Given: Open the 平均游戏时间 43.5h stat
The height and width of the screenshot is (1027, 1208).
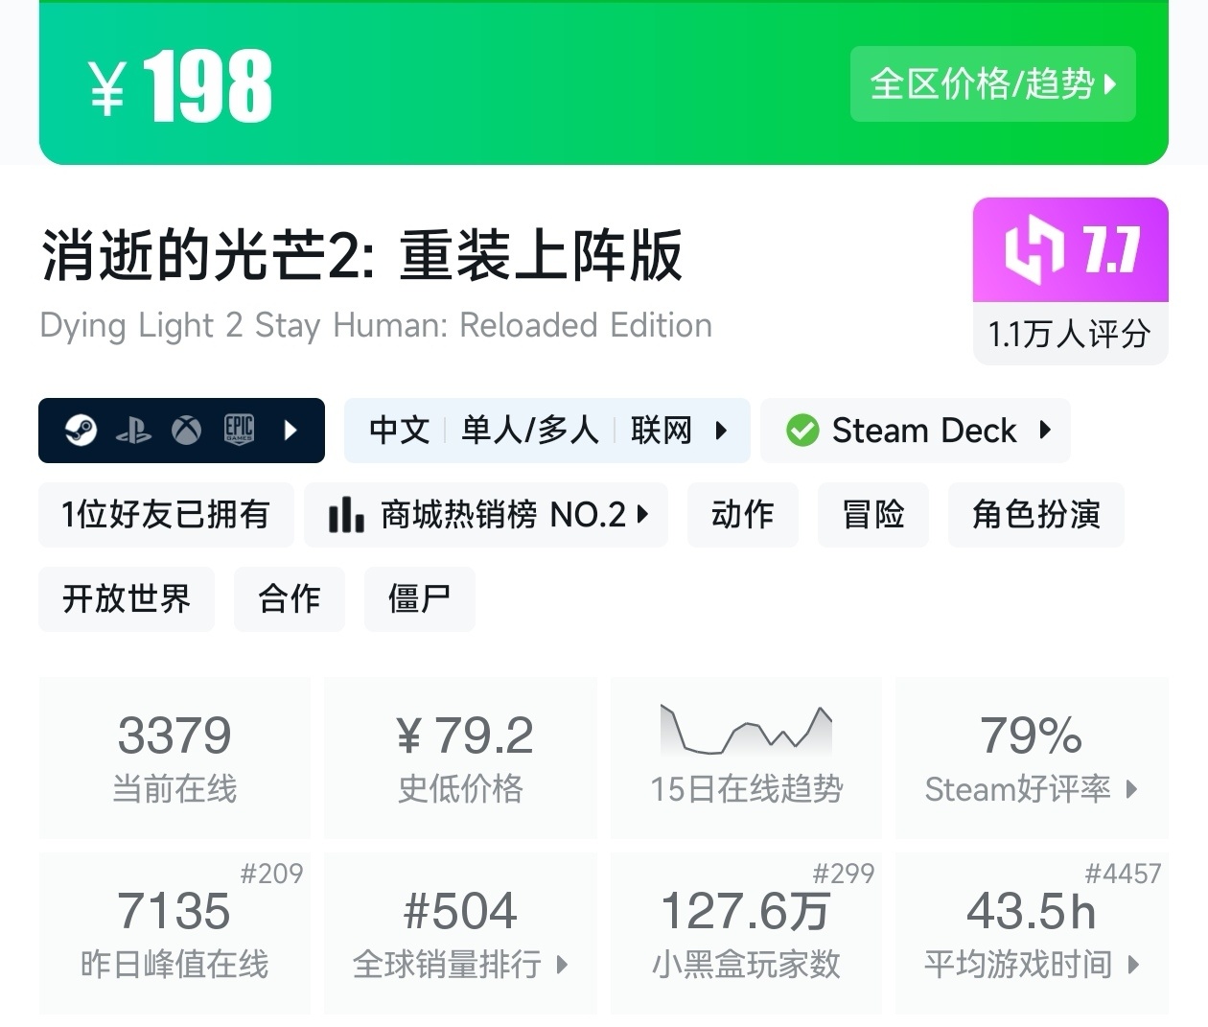Looking at the screenshot, I should click(1031, 932).
